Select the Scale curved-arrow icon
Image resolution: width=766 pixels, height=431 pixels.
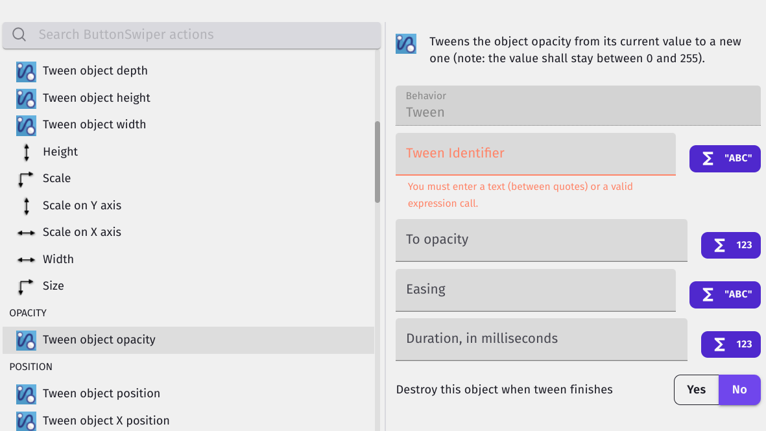(26, 178)
